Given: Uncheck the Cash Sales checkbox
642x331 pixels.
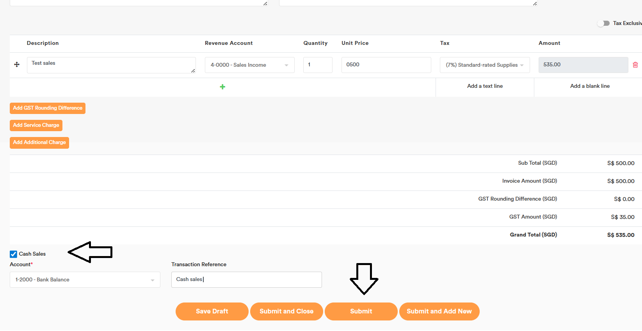Looking at the screenshot, I should pos(14,254).
